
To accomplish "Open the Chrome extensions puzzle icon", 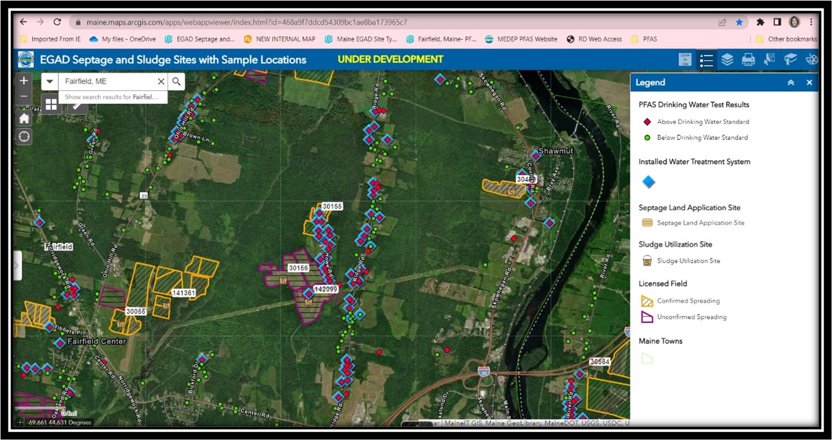I will pos(760,22).
